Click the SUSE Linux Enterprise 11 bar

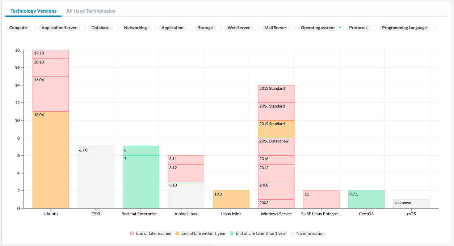321,199
